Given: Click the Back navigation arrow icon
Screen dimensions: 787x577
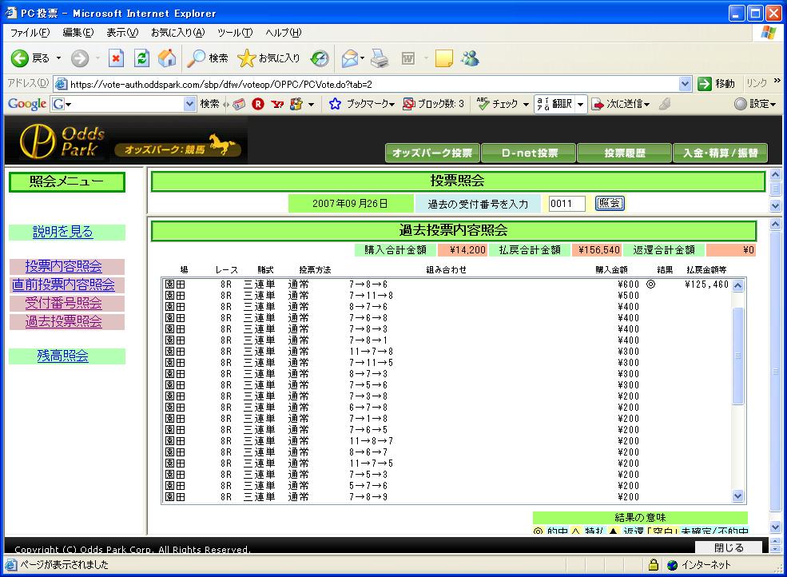Looking at the screenshot, I should (20, 59).
